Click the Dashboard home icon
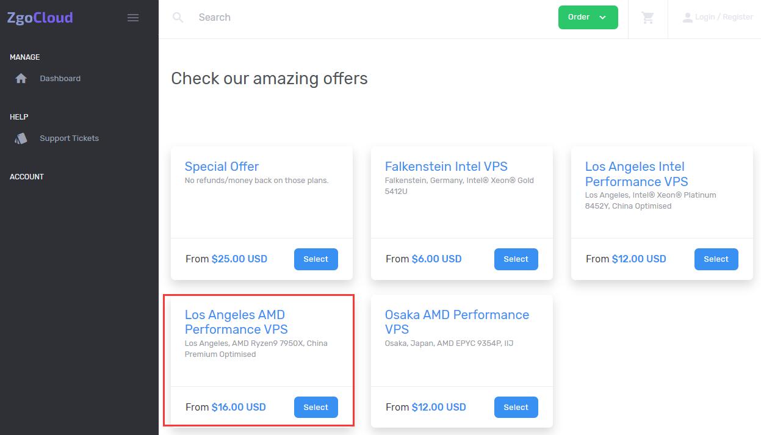 click(x=21, y=78)
